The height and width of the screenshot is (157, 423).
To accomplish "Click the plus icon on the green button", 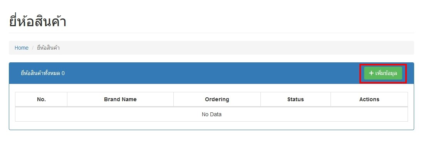I will [x=371, y=73].
